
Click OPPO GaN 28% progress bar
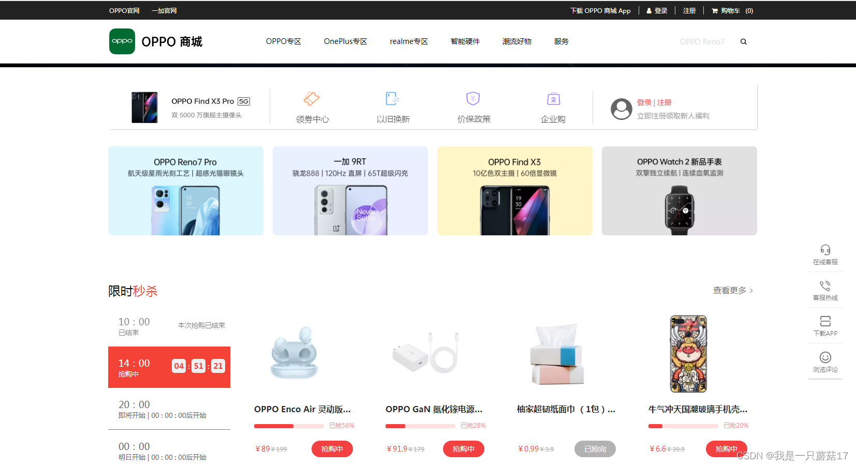tap(420, 426)
